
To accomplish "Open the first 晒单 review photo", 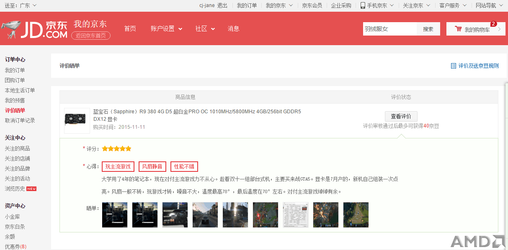I will point(115,215).
